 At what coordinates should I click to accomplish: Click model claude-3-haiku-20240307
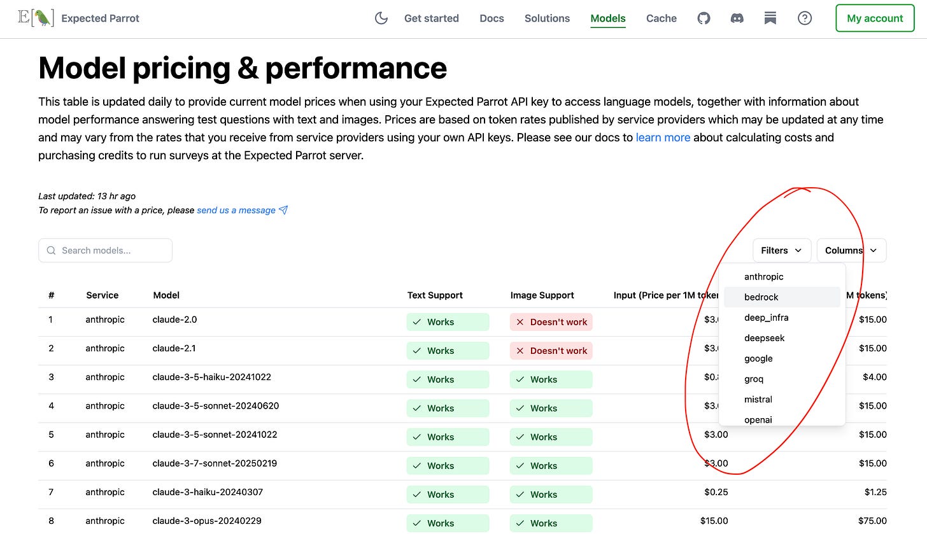click(208, 492)
